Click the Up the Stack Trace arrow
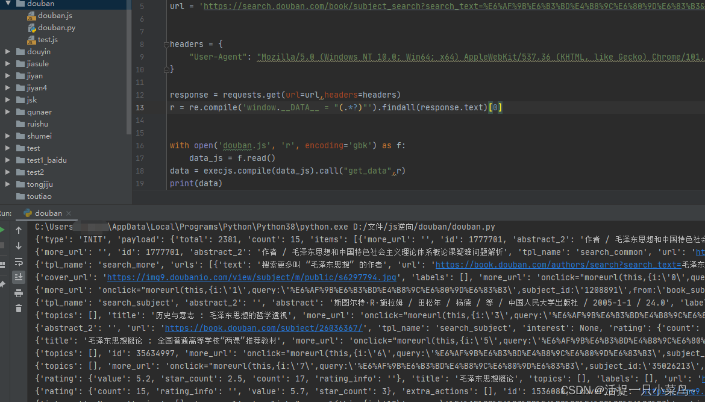 (19, 230)
